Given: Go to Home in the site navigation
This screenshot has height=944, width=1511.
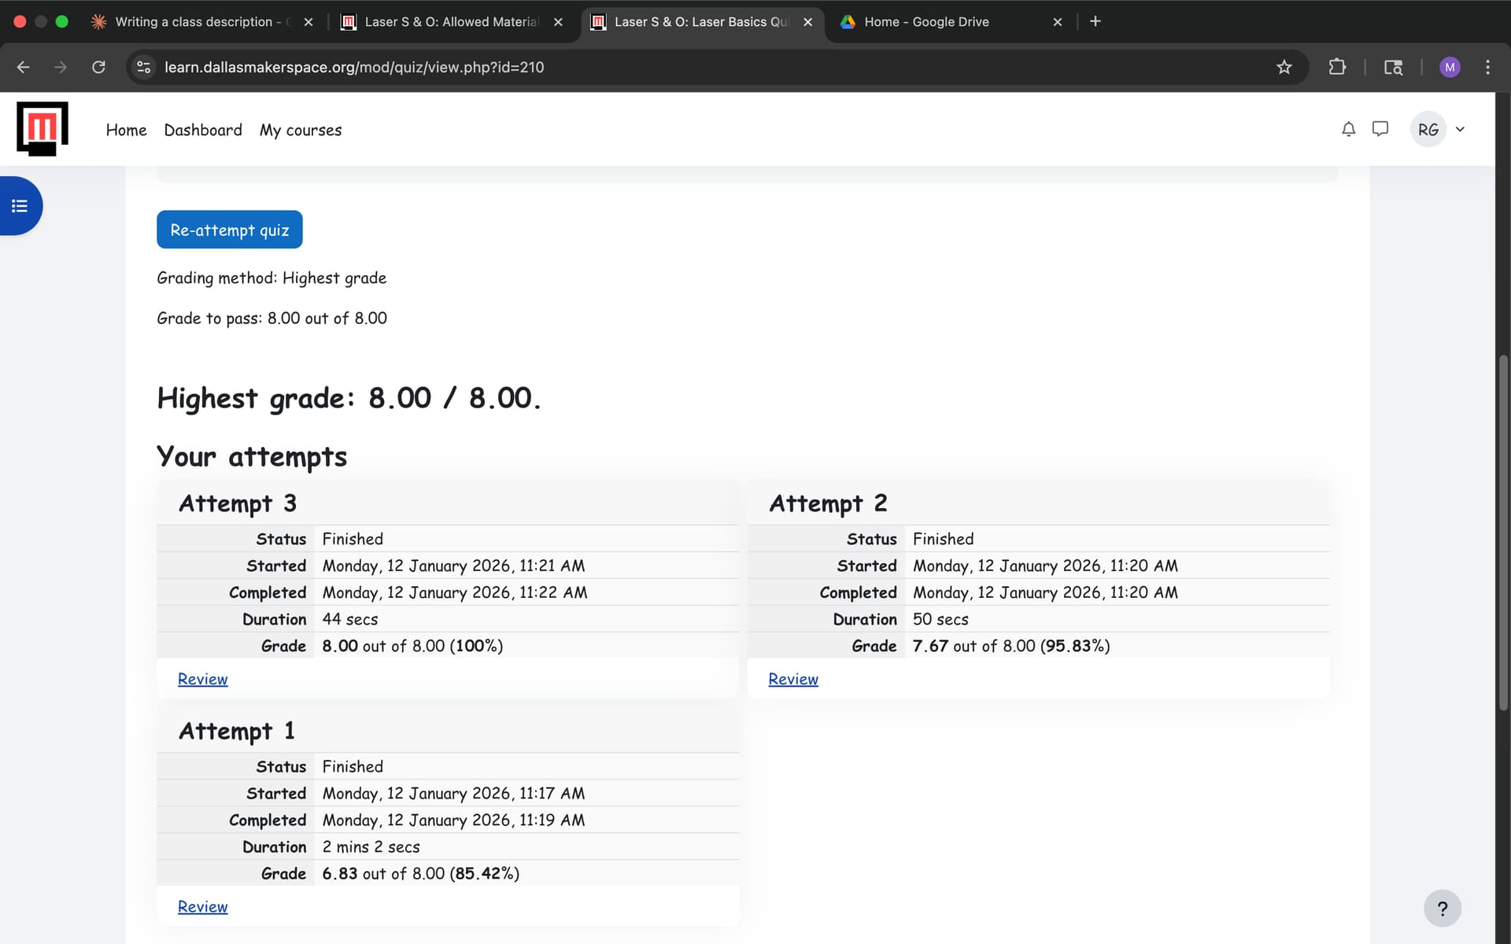Looking at the screenshot, I should tap(126, 130).
